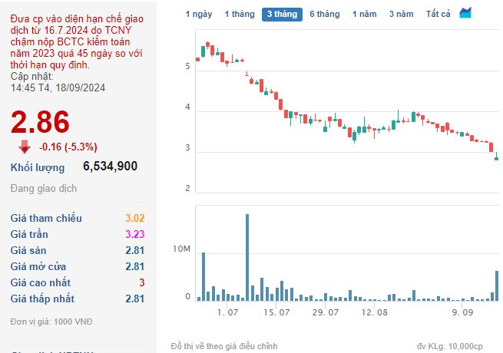Viewport: 503px width, 353px height.
Task: Select the '1 ngày' chart range tab
Action: 199,14
